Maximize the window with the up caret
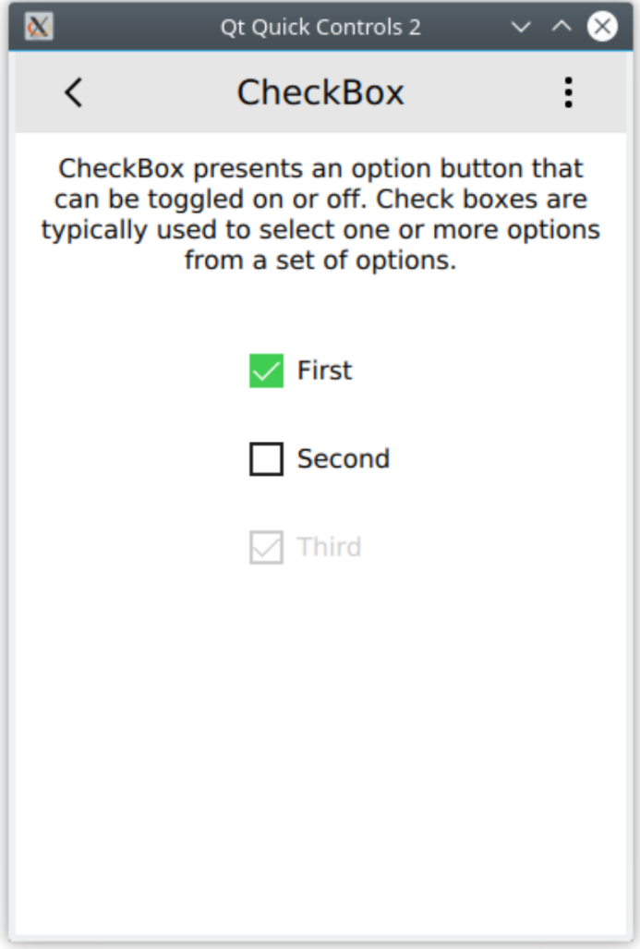This screenshot has height=949, width=640. point(562,27)
